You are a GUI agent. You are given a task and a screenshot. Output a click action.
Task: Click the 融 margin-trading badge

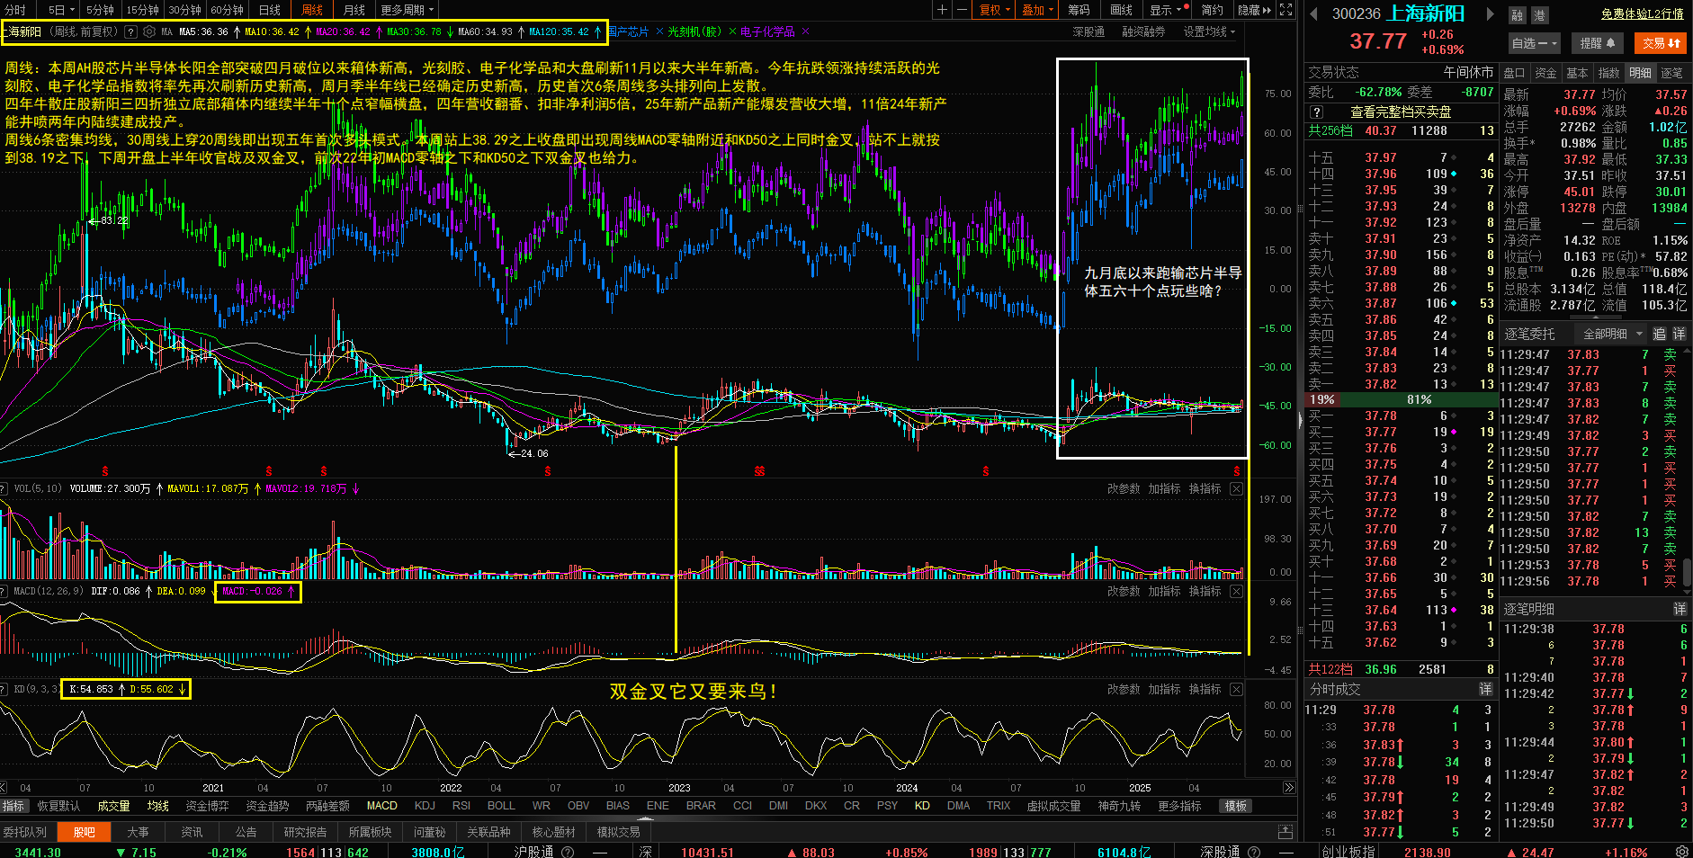(x=1518, y=15)
